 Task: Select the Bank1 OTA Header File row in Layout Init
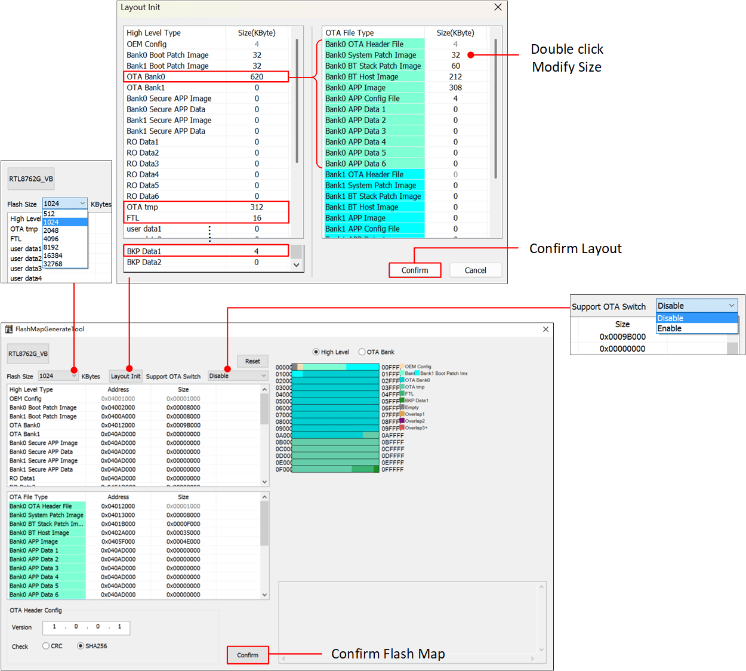[x=405, y=174]
